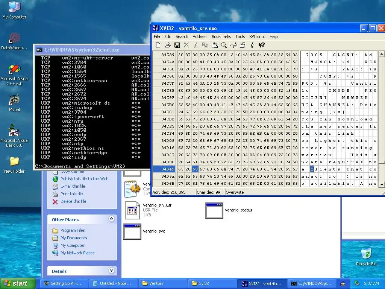Switch to C:\WINDOWS cmd taskbar button
The width and height of the screenshot is (385, 289).
coord(311,283)
